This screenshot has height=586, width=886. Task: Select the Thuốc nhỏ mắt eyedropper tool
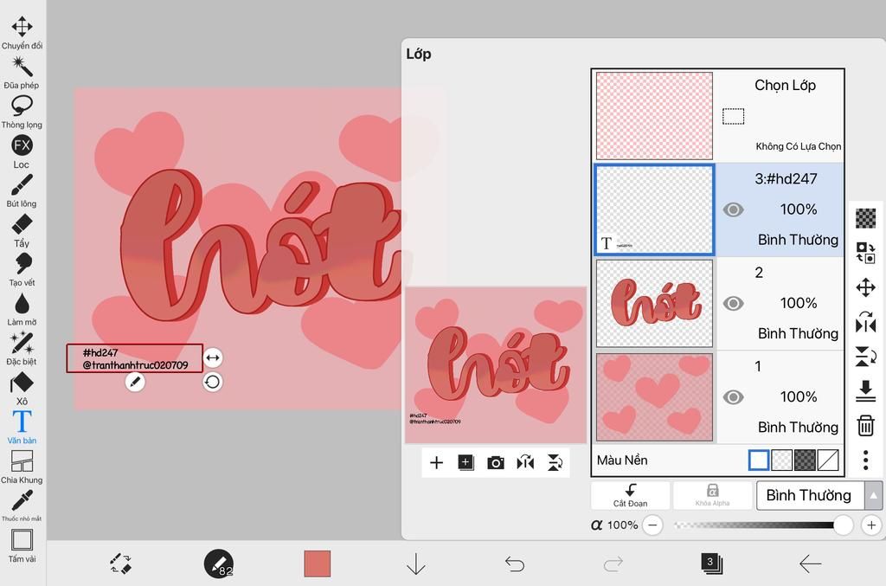click(x=22, y=506)
